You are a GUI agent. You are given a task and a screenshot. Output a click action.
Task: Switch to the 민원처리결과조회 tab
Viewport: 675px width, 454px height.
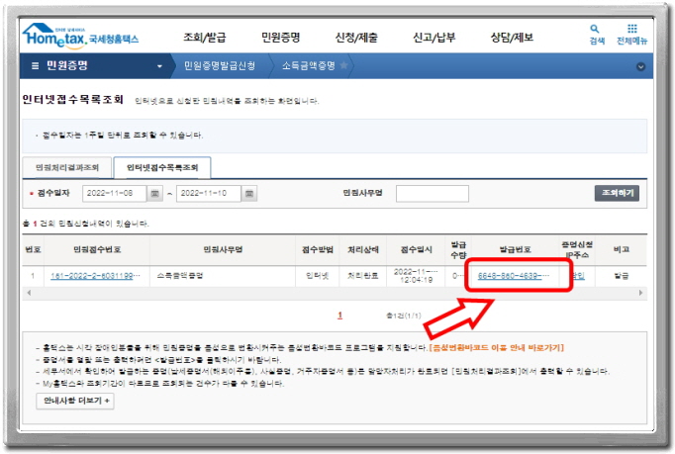tap(67, 167)
